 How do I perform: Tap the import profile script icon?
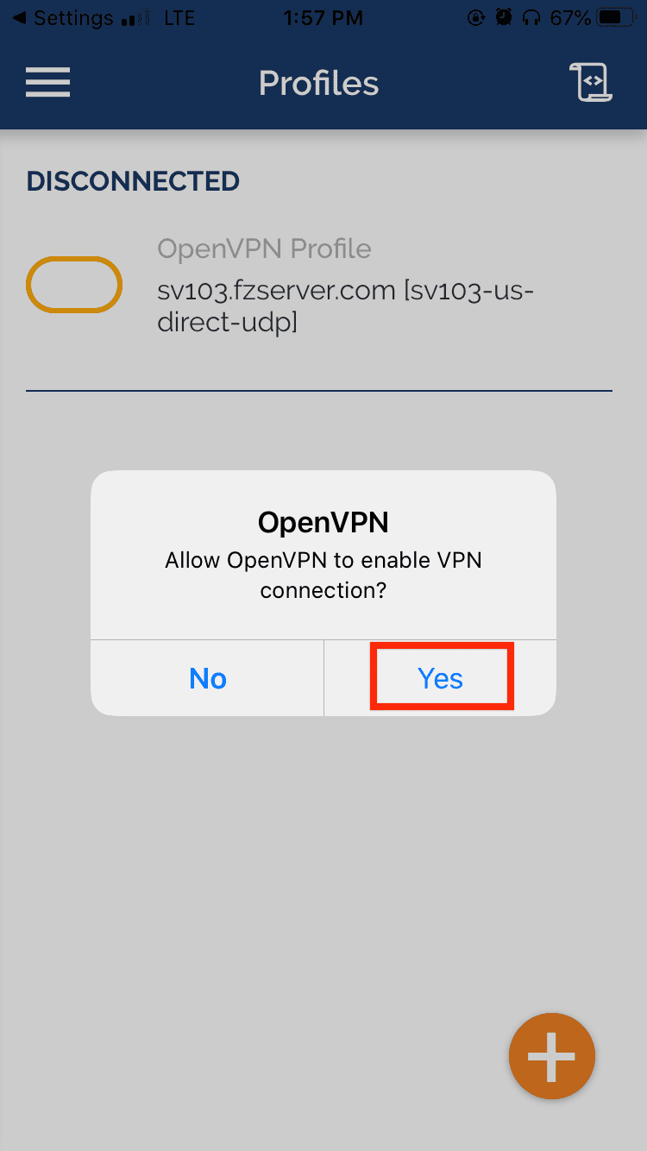(591, 83)
